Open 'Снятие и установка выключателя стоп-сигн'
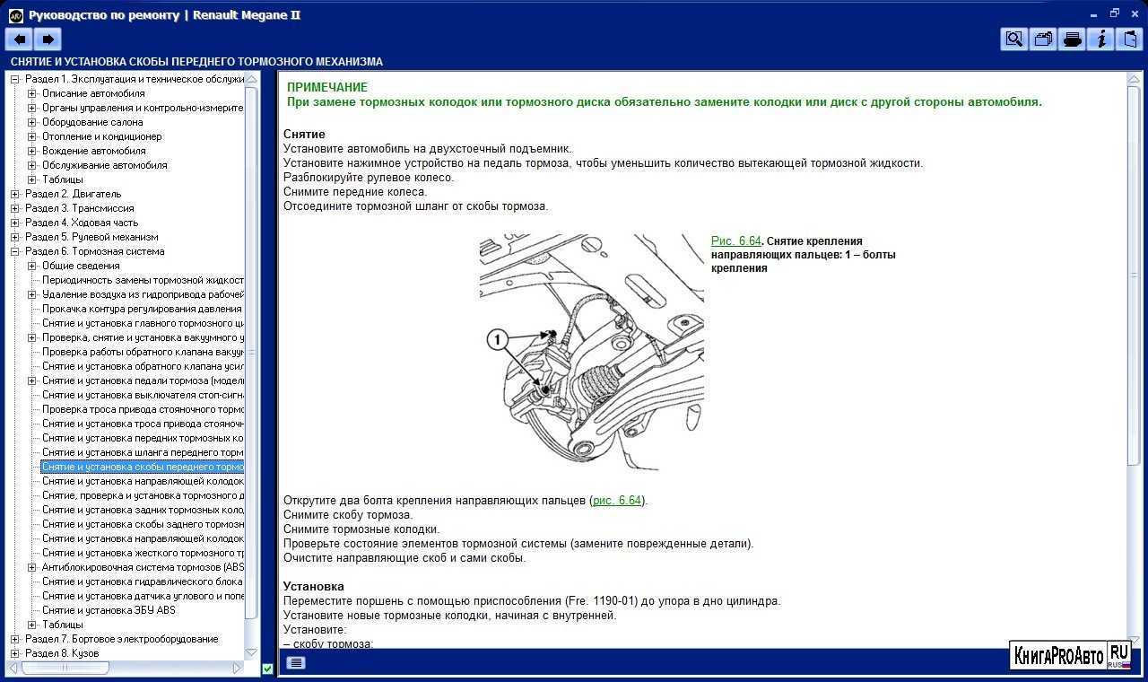 tap(143, 395)
